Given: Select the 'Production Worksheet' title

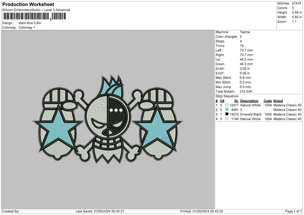Looking at the screenshot, I should 28,4.
